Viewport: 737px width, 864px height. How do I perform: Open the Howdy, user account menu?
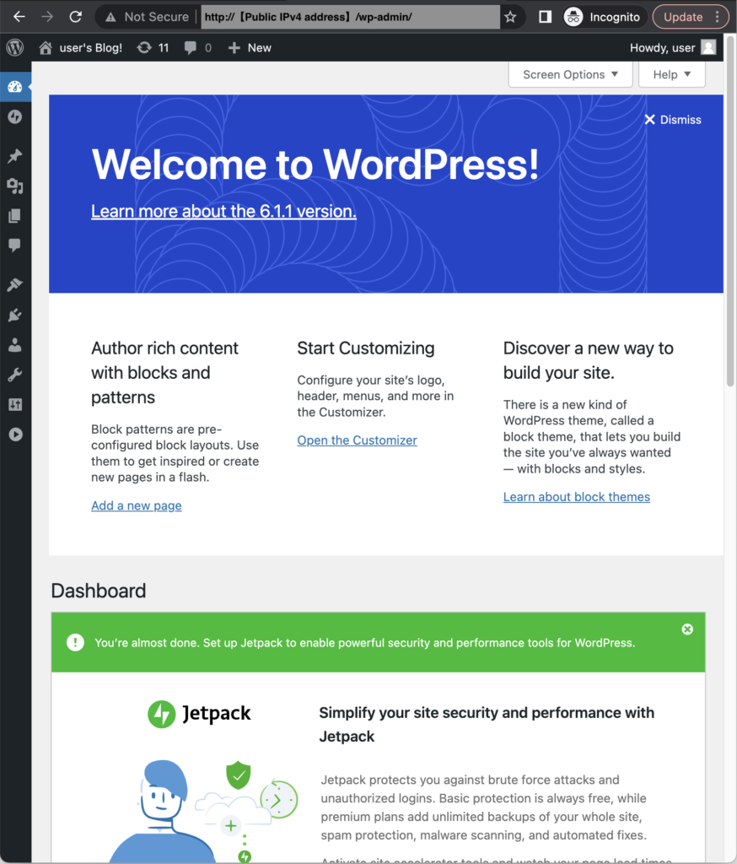pos(673,48)
